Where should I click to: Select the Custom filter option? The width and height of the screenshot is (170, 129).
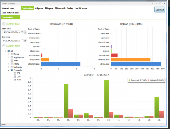tap(11, 17)
